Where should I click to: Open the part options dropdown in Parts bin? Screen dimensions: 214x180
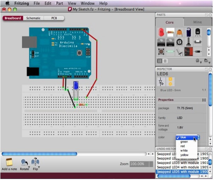pos(198,61)
